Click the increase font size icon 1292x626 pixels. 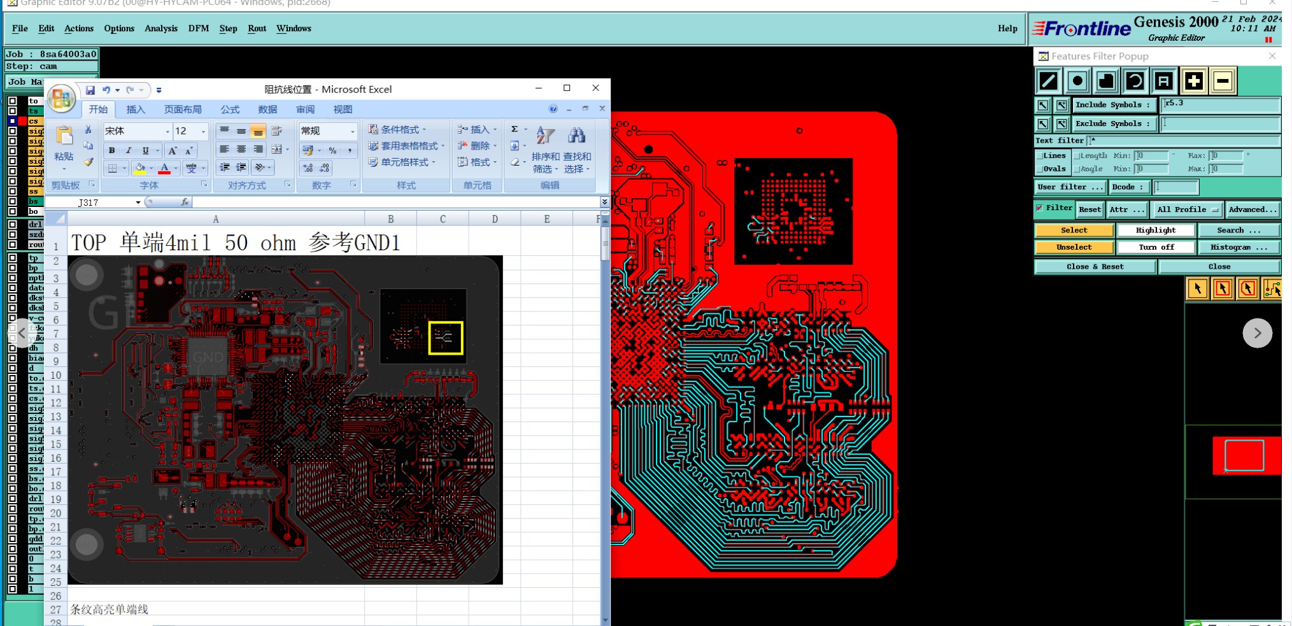pos(172,151)
